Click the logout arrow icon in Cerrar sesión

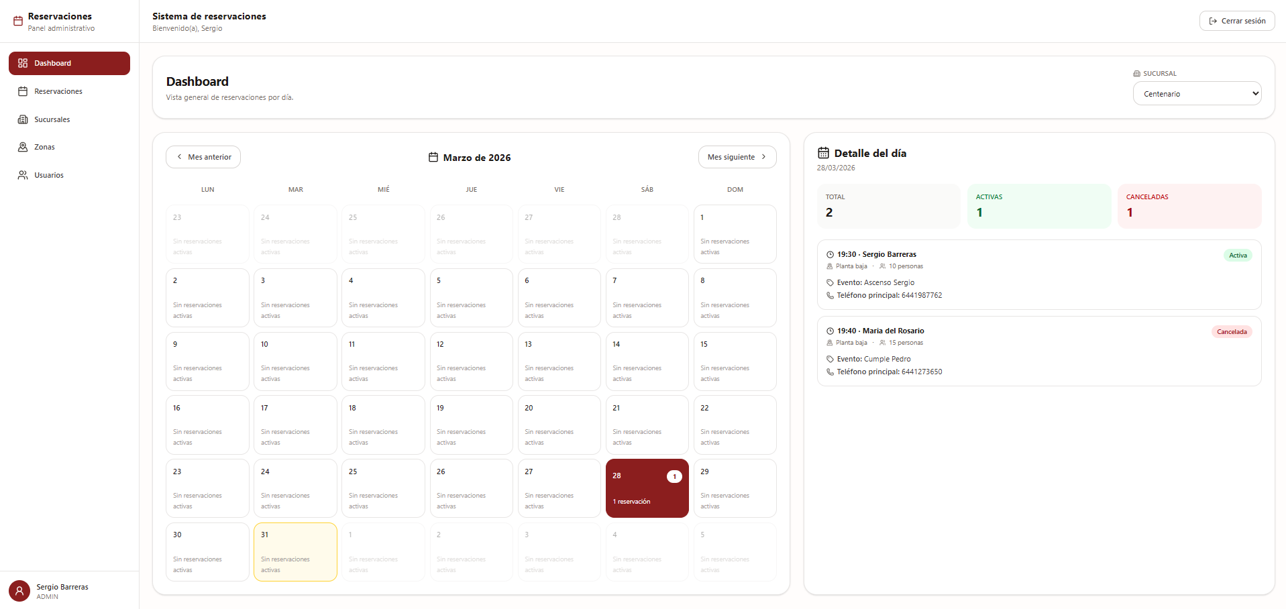point(1213,21)
